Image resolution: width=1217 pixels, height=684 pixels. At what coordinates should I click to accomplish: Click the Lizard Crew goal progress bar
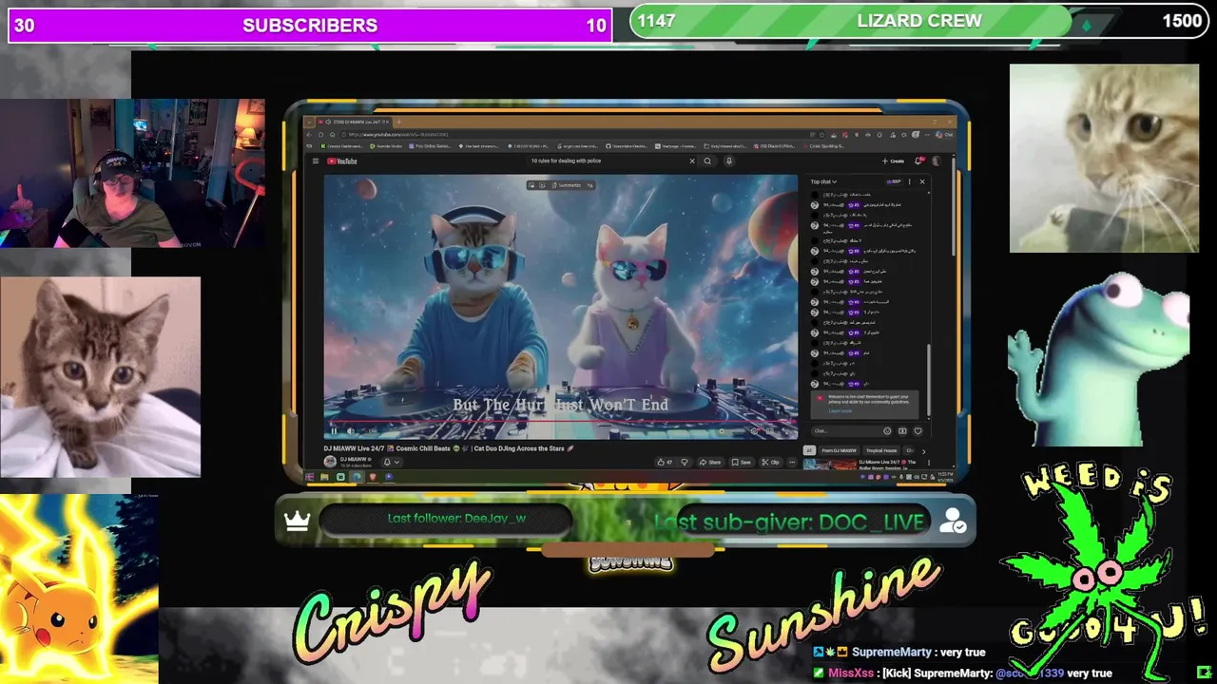[918, 21]
